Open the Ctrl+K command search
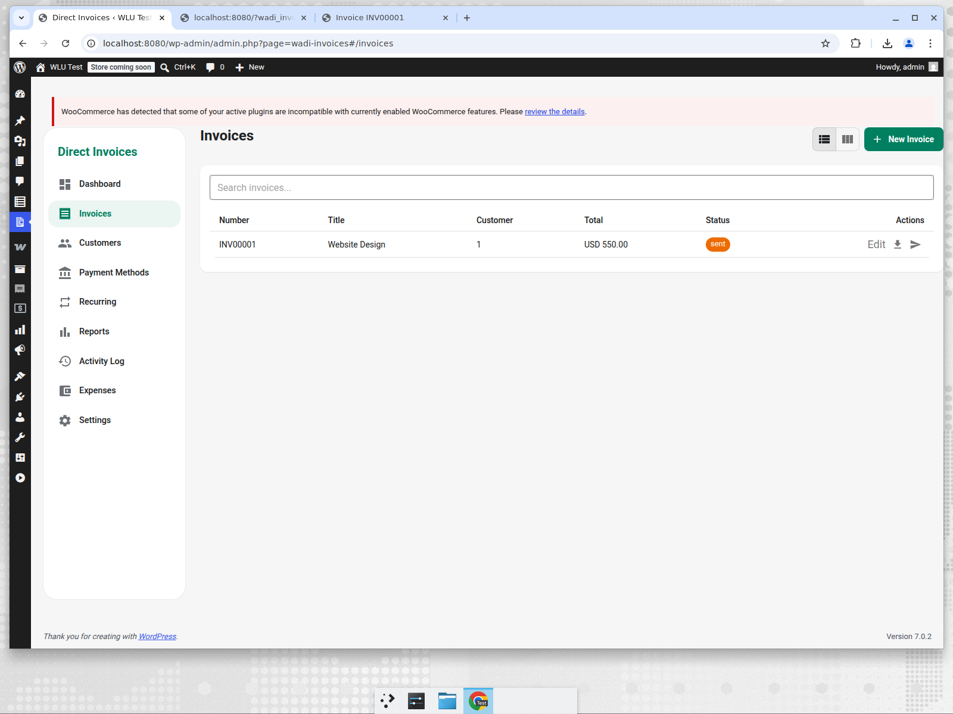The height and width of the screenshot is (714, 953). (x=178, y=67)
